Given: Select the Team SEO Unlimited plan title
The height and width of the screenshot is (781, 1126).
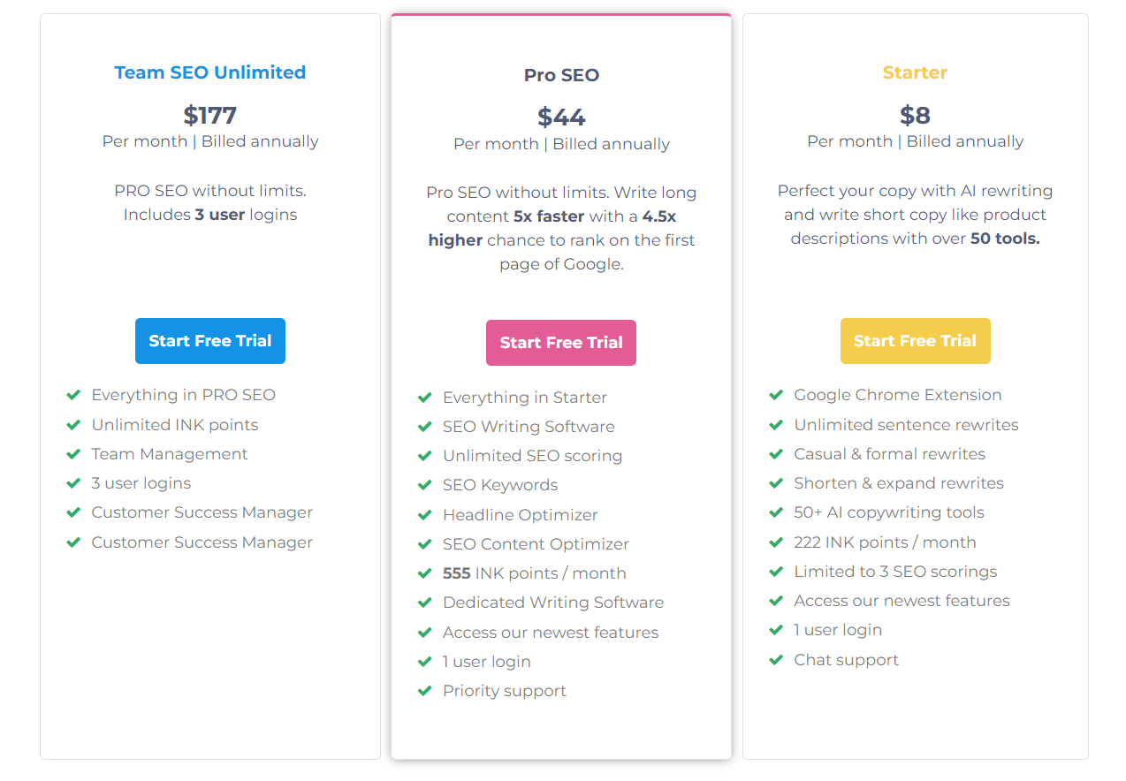Looking at the screenshot, I should pyautogui.click(x=210, y=72).
